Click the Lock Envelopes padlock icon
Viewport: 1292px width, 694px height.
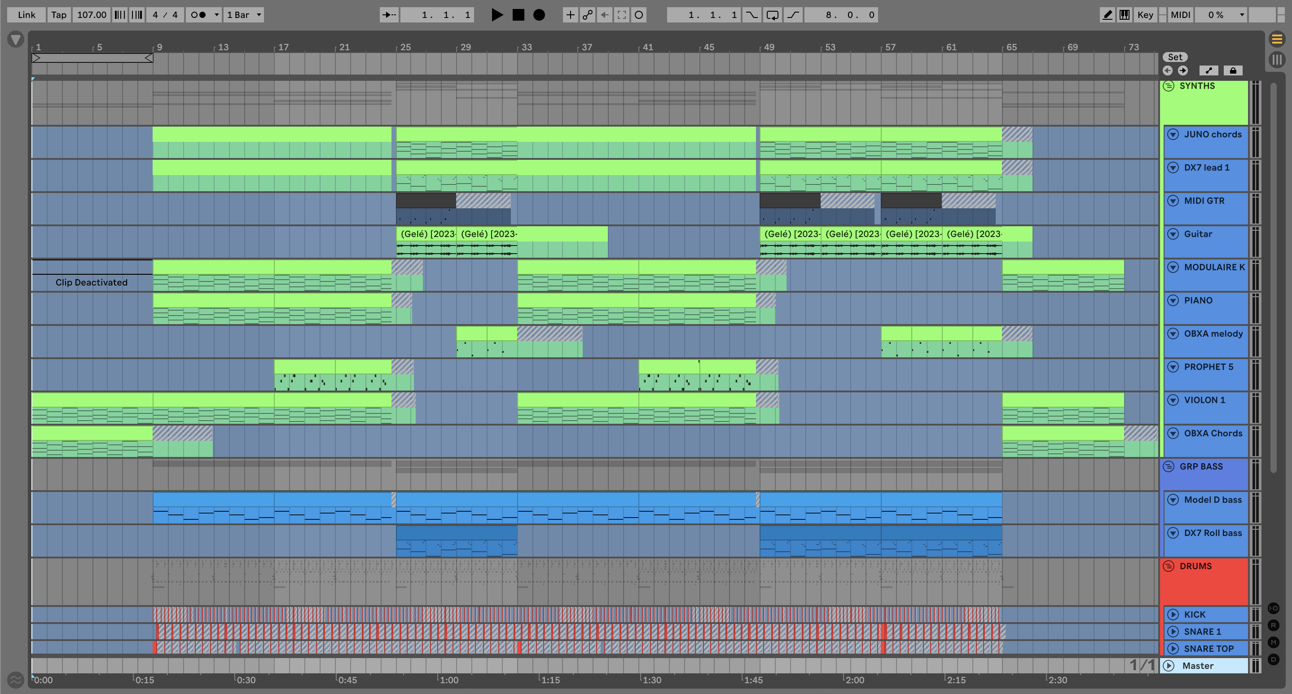point(1233,71)
